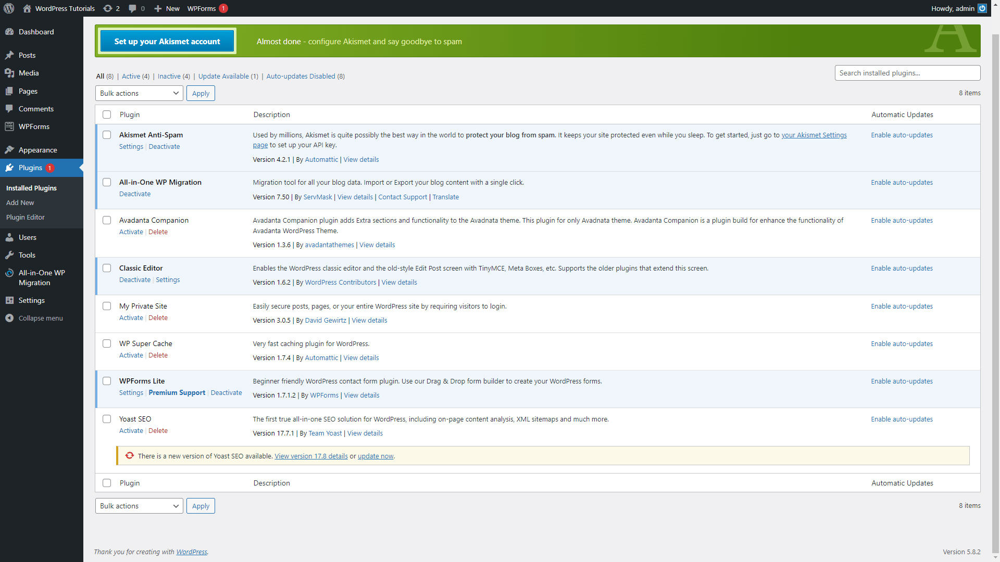Toggle checkbox for WPForms Lite plugin

pos(106,381)
